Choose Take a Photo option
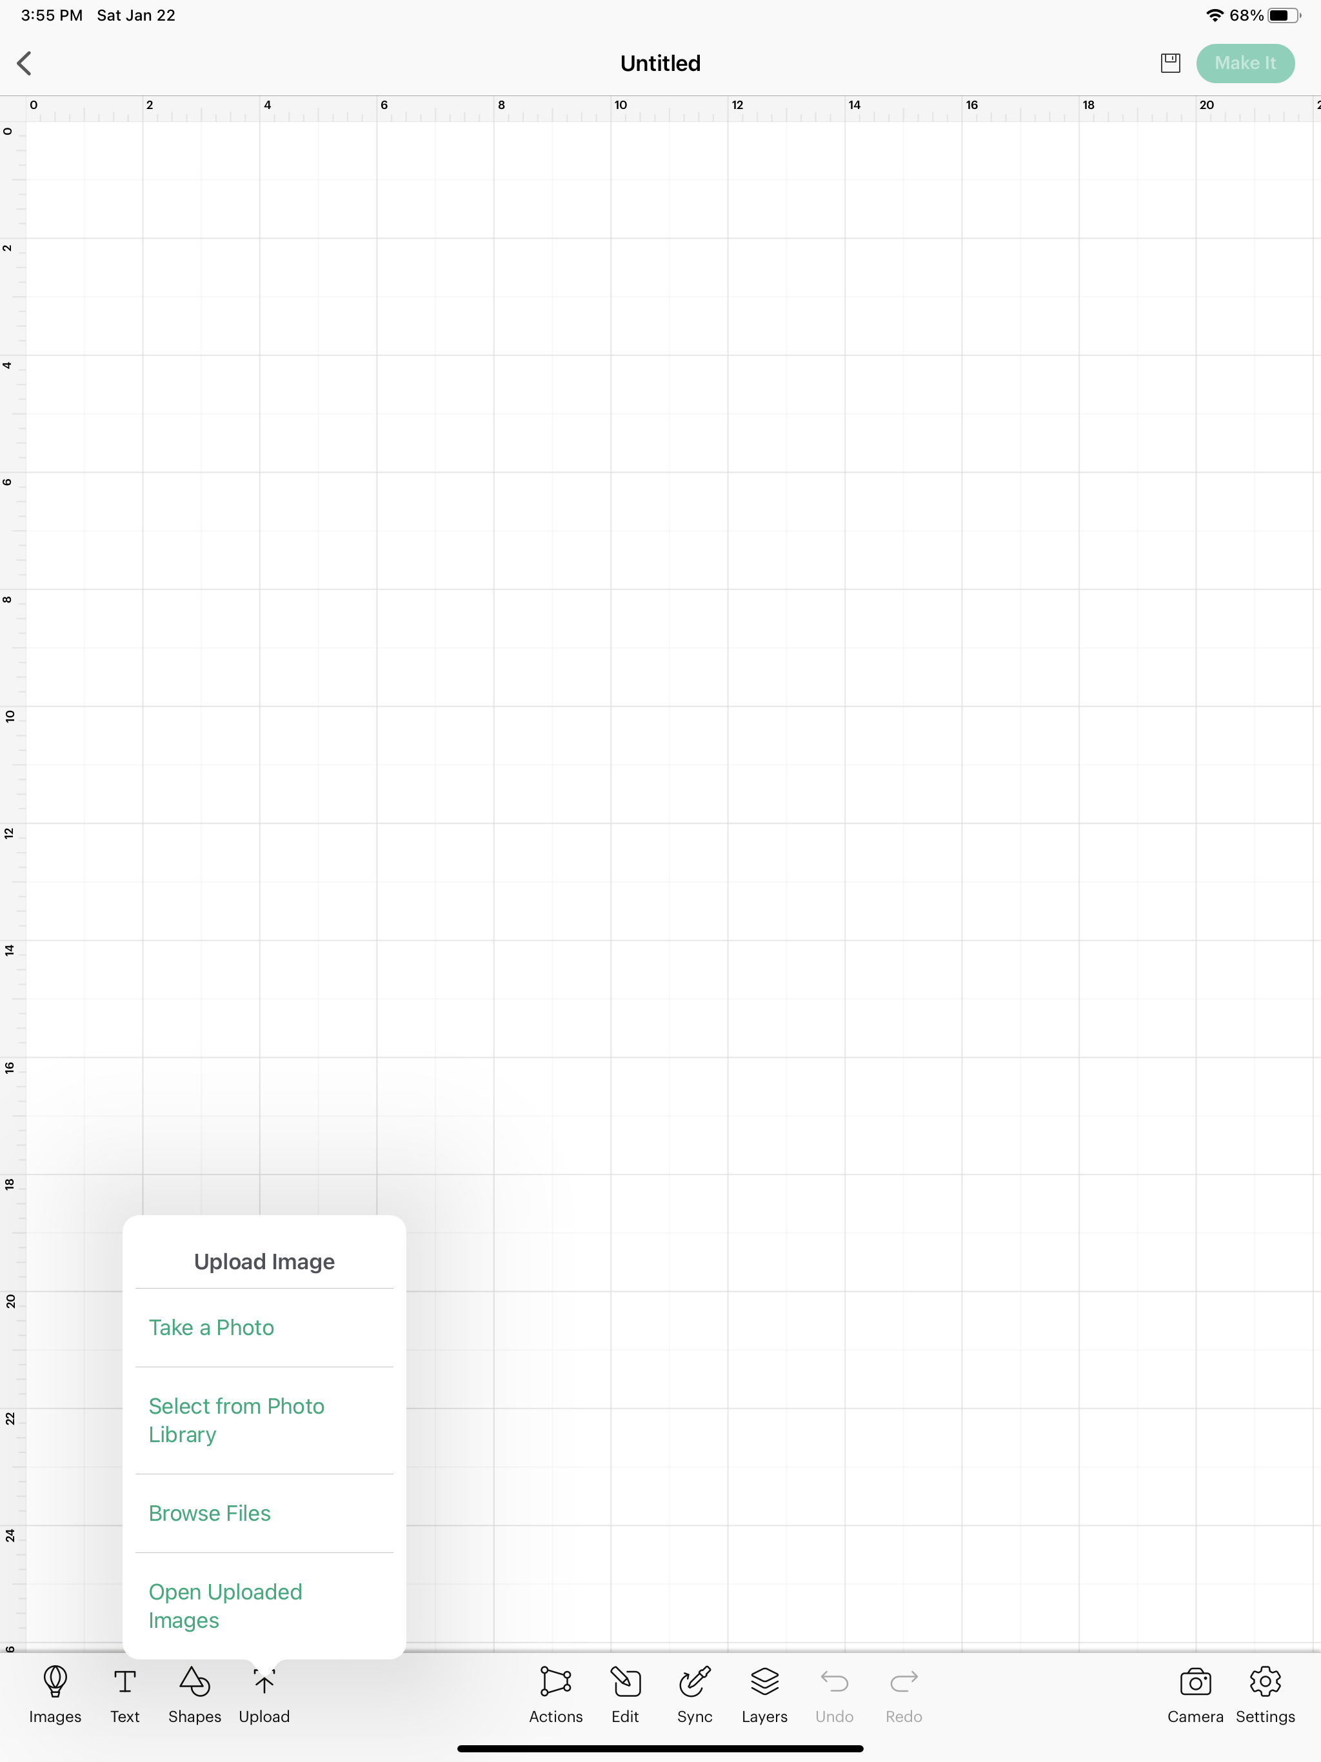This screenshot has width=1321, height=1762. click(212, 1327)
